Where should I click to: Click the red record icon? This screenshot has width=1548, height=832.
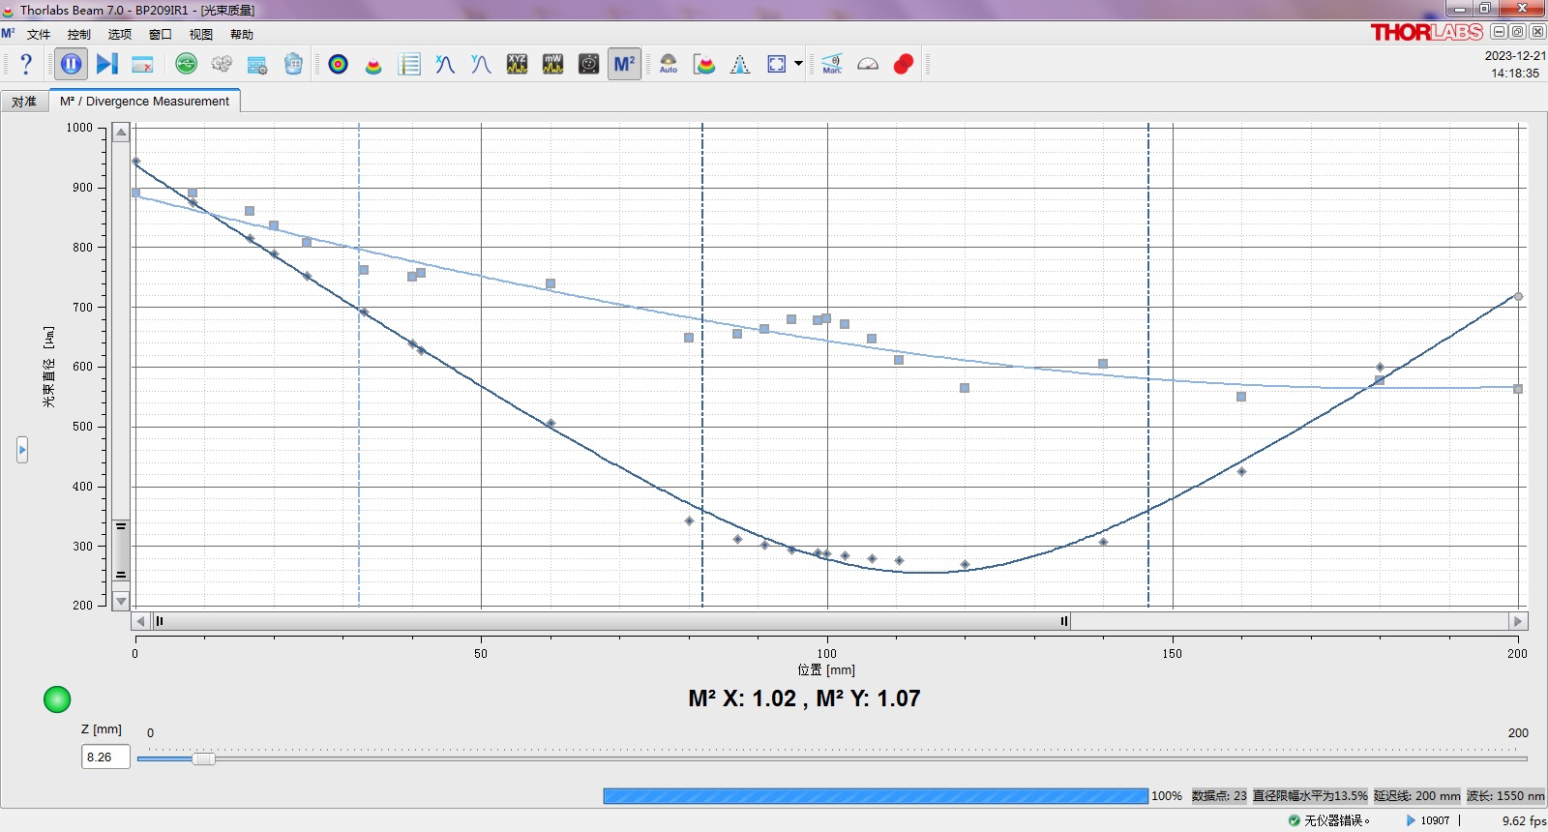pos(904,64)
